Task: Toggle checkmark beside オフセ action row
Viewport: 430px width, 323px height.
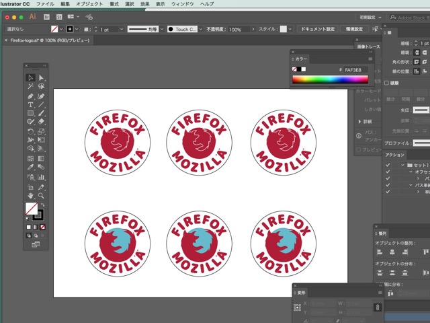Action: click(388, 172)
